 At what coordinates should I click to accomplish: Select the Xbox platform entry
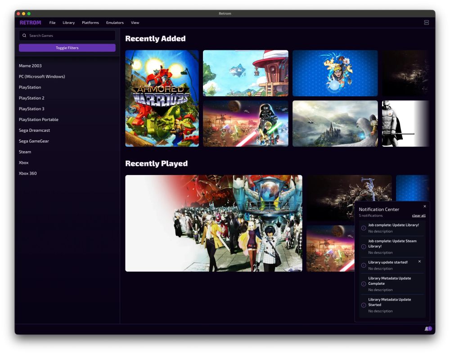click(23, 163)
